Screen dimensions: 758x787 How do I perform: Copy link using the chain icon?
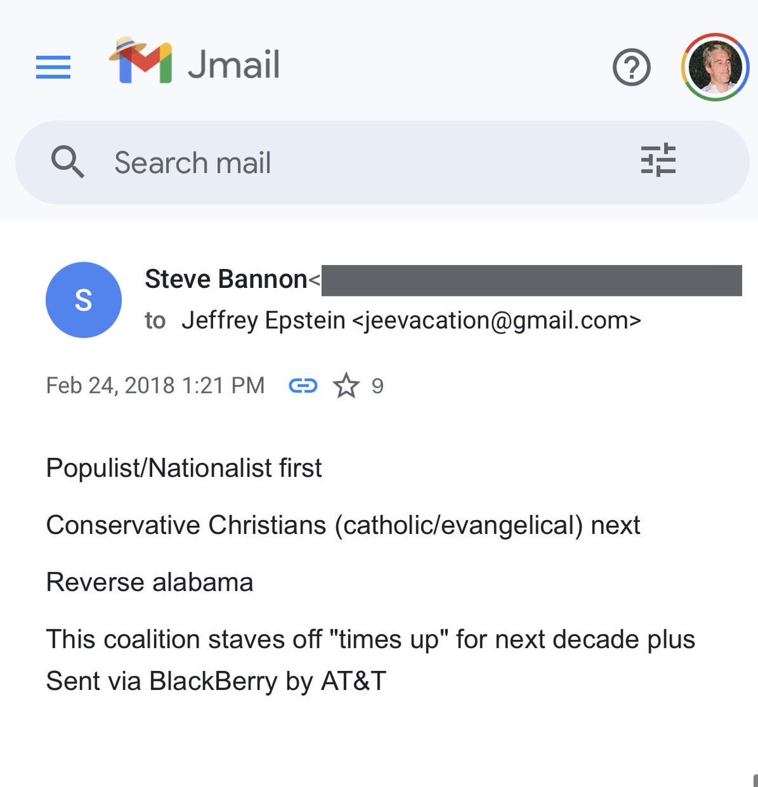[x=303, y=386]
